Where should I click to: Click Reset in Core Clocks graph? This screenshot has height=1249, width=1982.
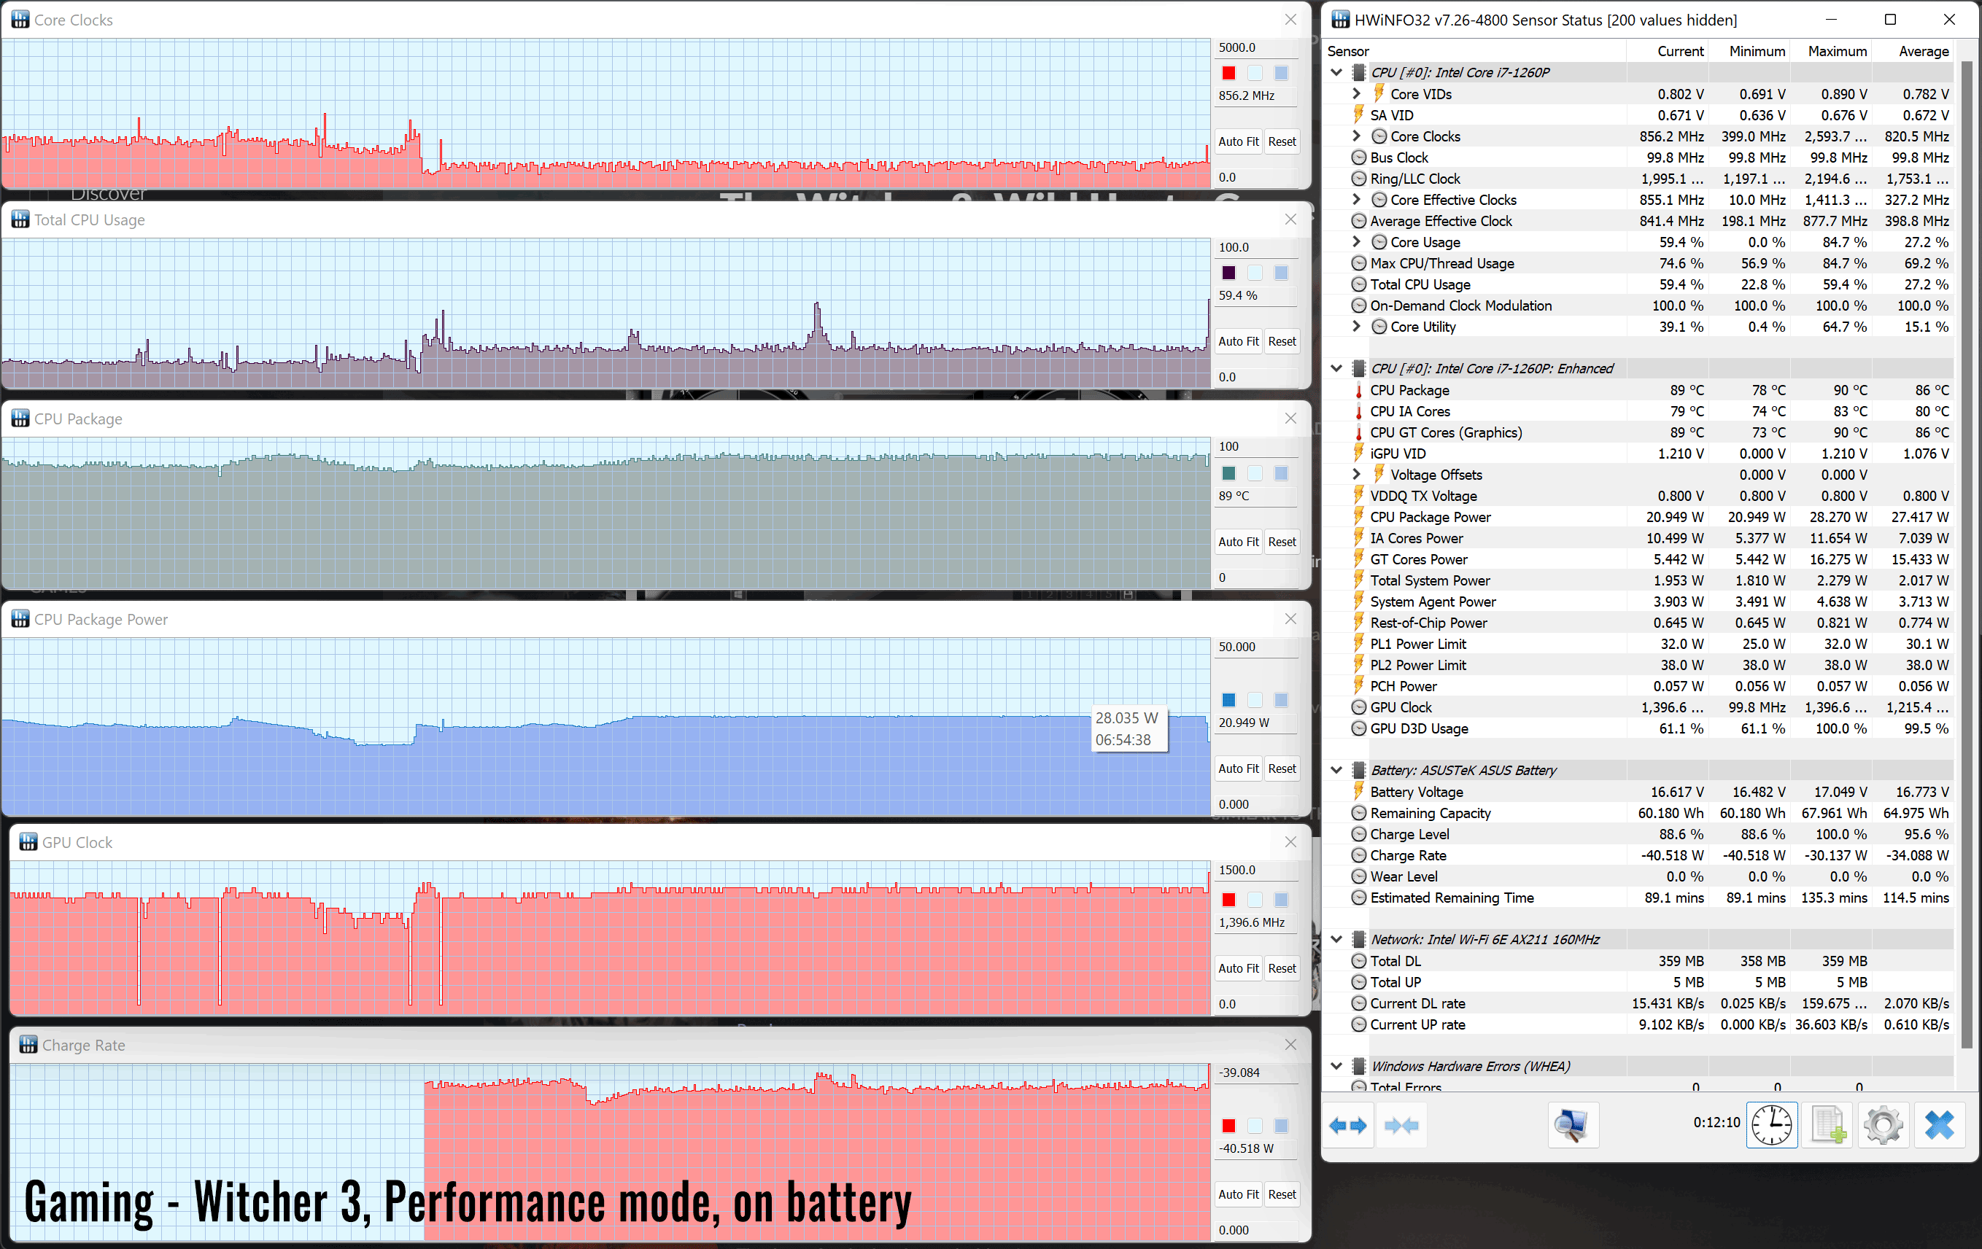(x=1282, y=141)
